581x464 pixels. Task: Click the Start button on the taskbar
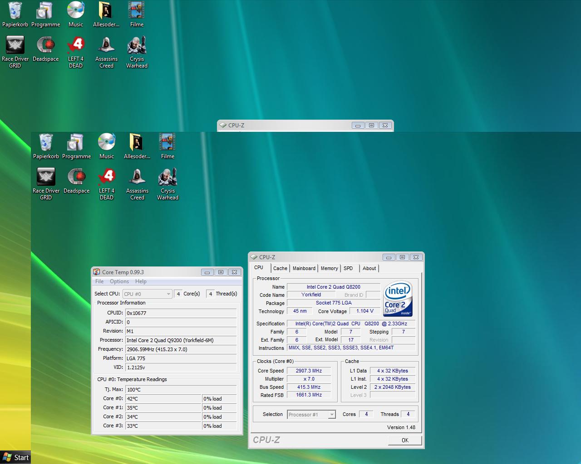pos(15,457)
